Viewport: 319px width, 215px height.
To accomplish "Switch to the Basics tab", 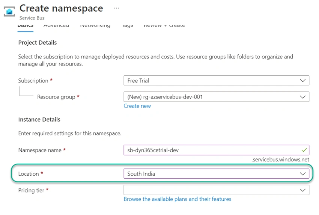I will point(26,25).
